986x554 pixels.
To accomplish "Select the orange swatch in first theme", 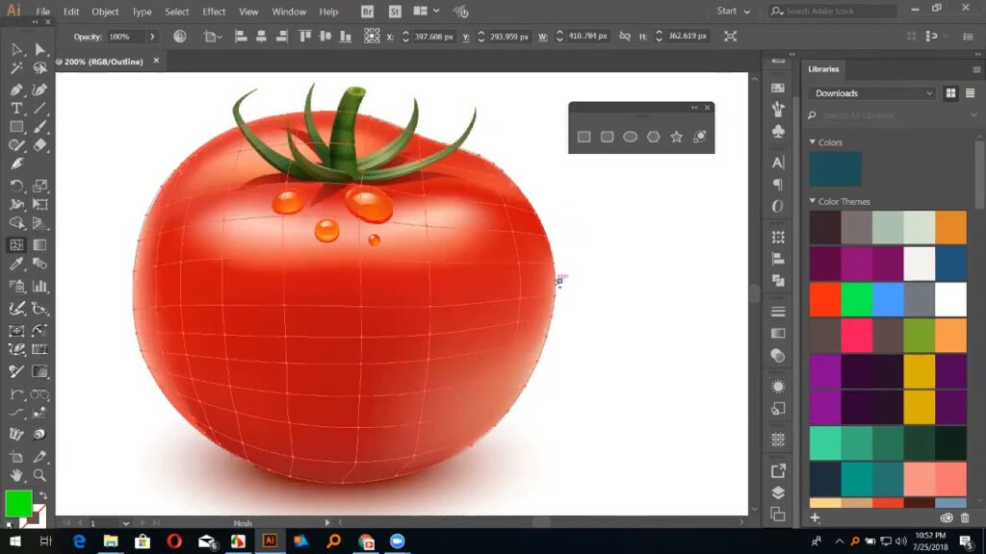I will tap(950, 227).
